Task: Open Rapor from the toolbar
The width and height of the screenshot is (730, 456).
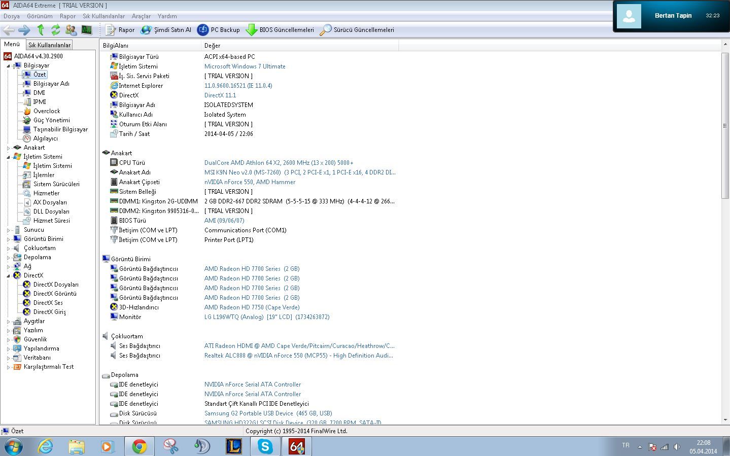Action: tap(120, 30)
